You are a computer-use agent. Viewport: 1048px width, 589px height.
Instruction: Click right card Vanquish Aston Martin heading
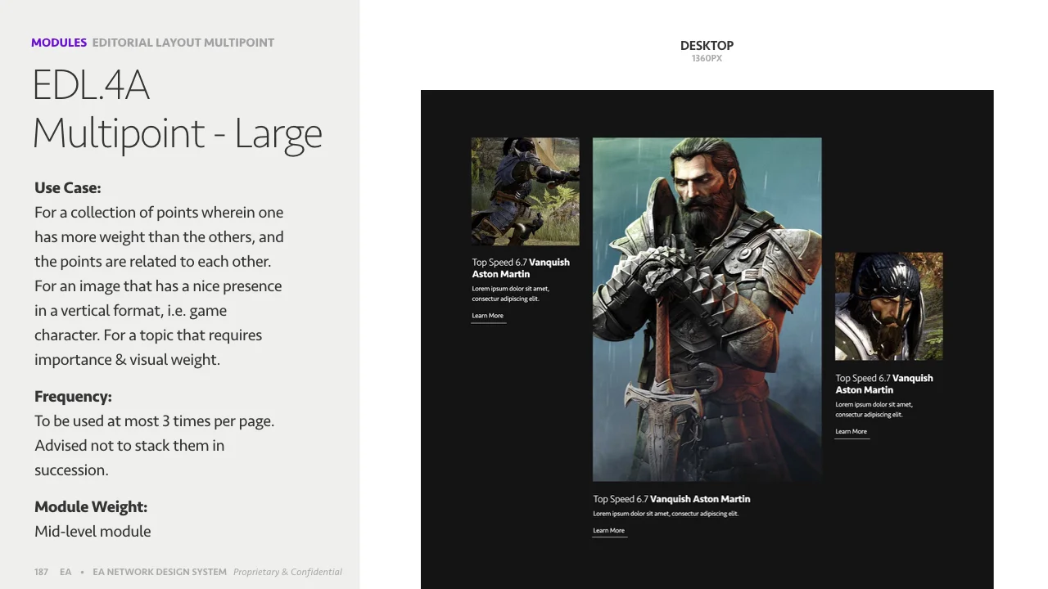884,384
